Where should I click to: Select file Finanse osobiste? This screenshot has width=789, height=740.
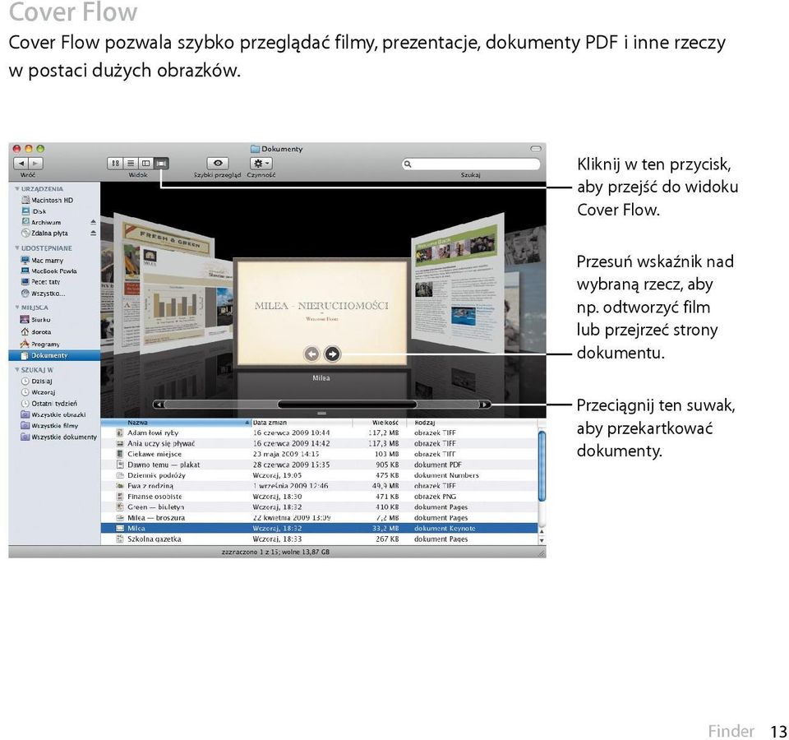pyautogui.click(x=319, y=497)
